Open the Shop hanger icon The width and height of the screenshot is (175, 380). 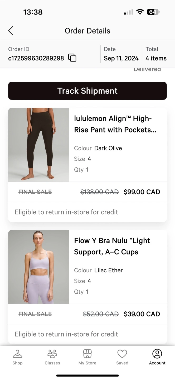[x=17, y=354]
